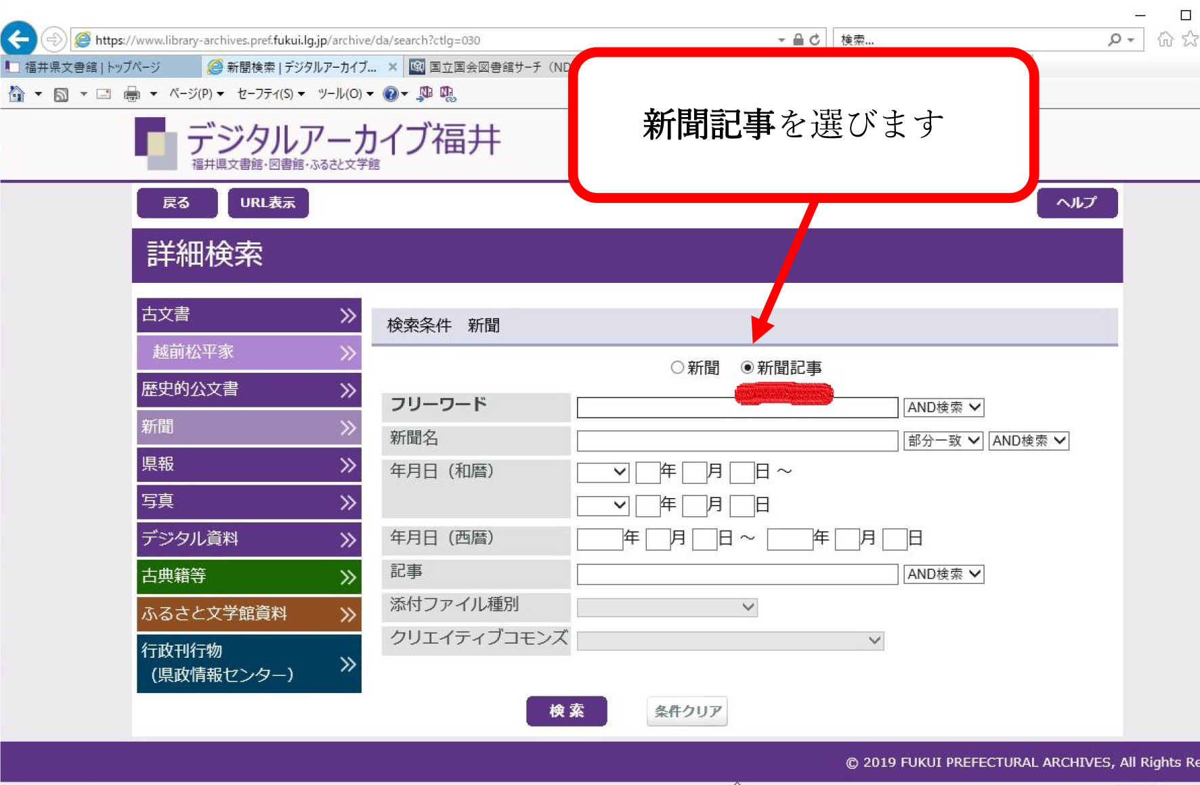
Task: Close the 新聞検索 browser tab
Action: pos(393,67)
